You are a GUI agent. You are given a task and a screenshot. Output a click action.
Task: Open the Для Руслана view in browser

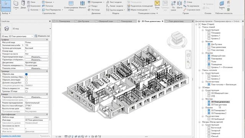[216, 44]
